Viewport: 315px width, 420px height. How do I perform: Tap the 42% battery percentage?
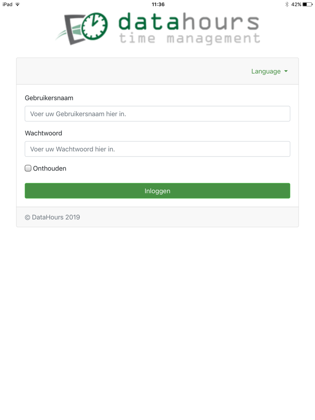pos(296,4)
